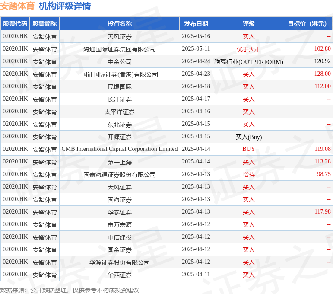Select the 东北证券 cell

point(120,125)
